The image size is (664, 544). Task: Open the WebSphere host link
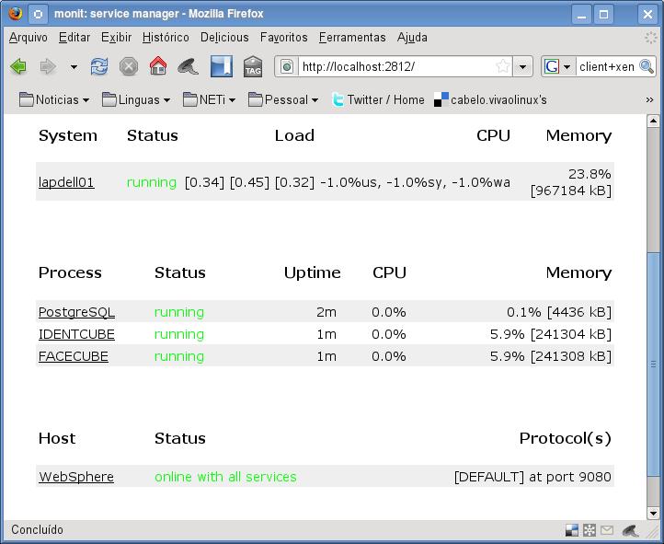pyautogui.click(x=76, y=477)
